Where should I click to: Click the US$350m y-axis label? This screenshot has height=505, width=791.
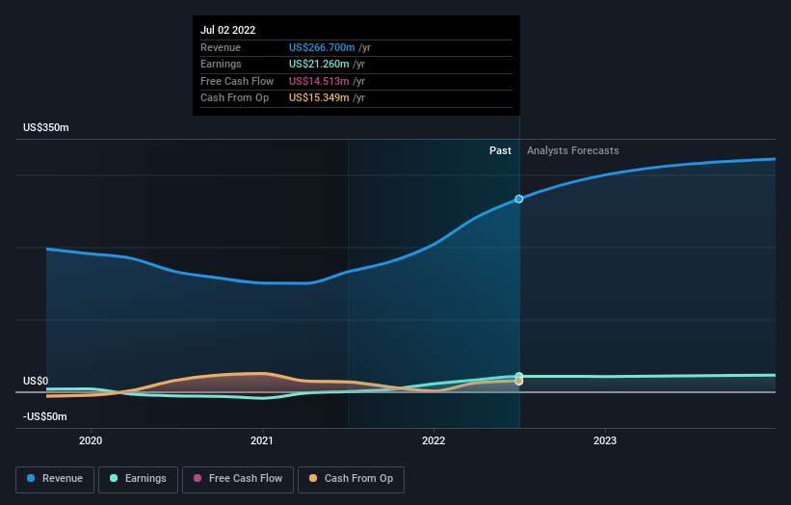tap(46, 127)
